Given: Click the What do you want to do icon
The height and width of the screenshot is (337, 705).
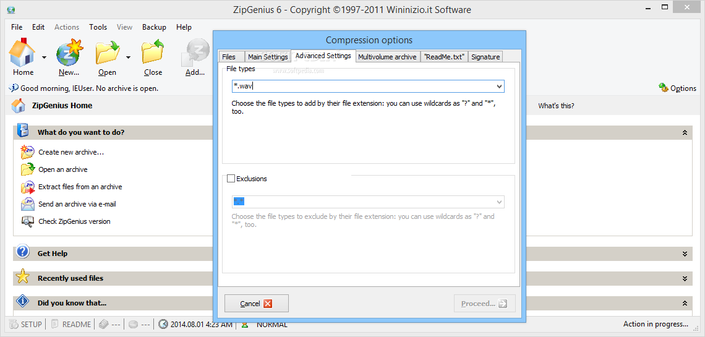Looking at the screenshot, I should click(x=22, y=130).
